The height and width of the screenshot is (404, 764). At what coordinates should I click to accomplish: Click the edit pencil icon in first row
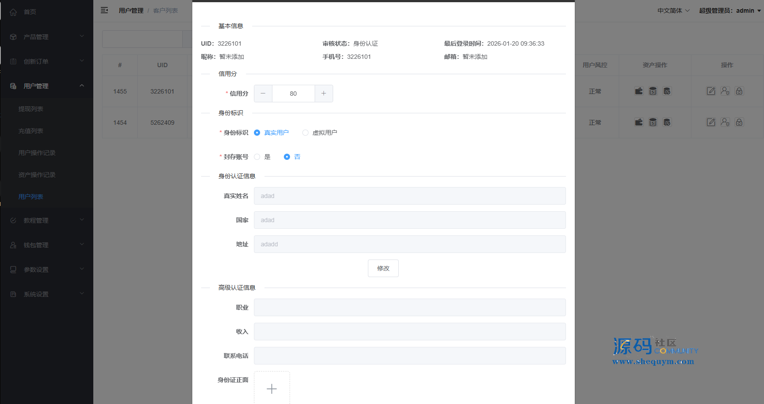711,91
